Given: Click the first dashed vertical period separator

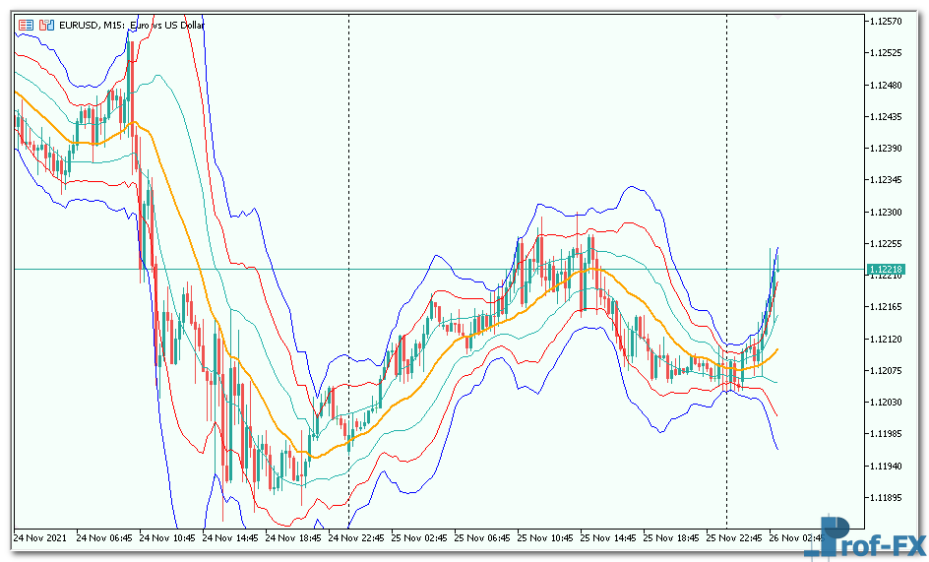Looking at the screenshot, I should 349,148.
